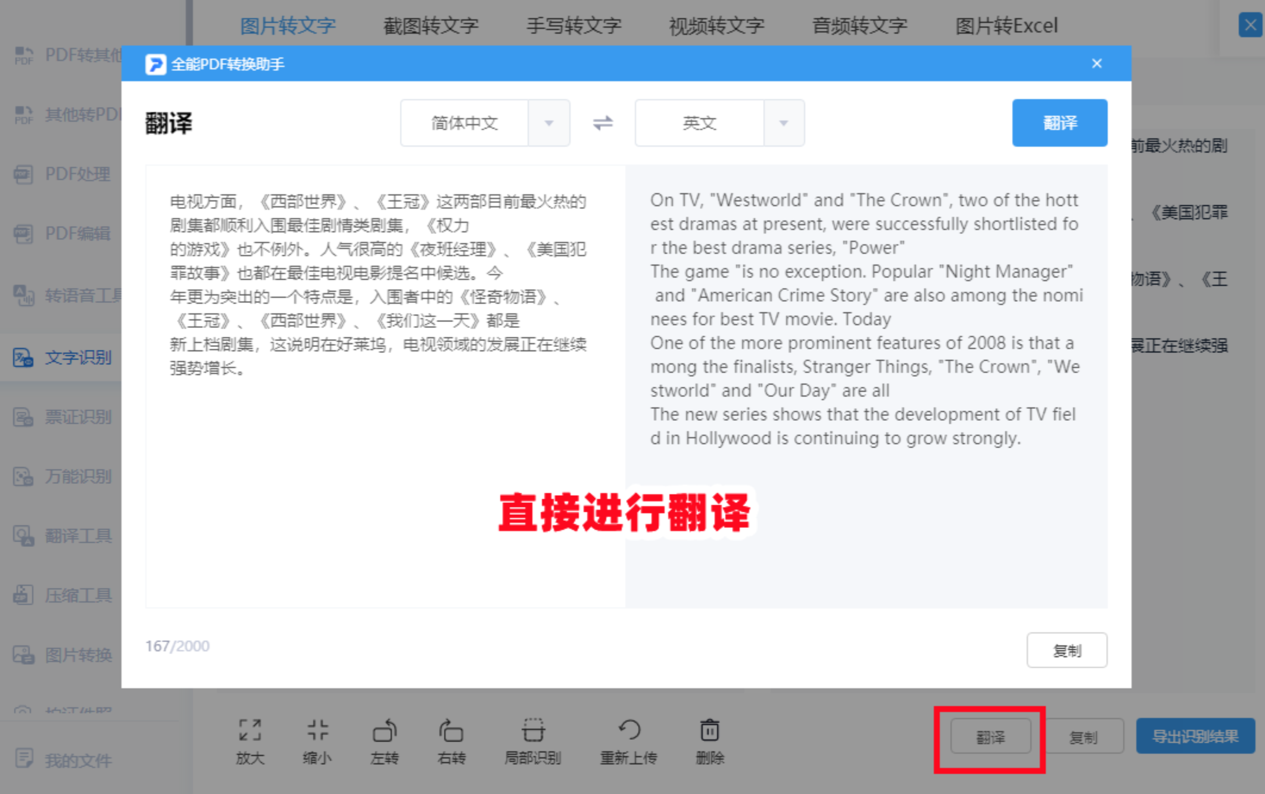Click the 我的文件 sidebar icon
Image resolution: width=1265 pixels, height=794 pixels.
(23, 758)
